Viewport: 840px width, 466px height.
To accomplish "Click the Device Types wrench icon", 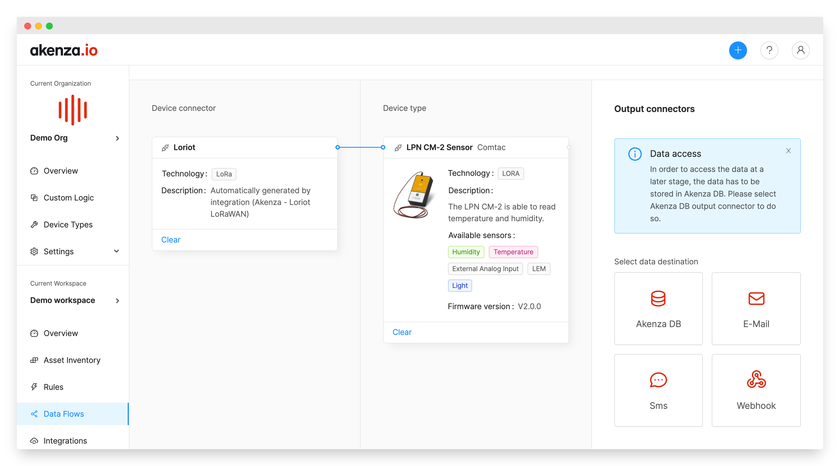I will pyautogui.click(x=34, y=224).
